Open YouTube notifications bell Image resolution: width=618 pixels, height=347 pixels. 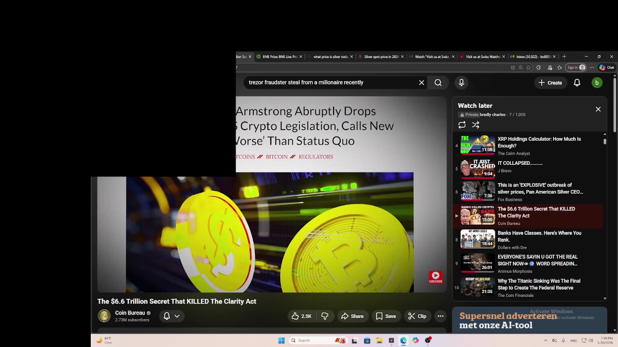pos(577,82)
